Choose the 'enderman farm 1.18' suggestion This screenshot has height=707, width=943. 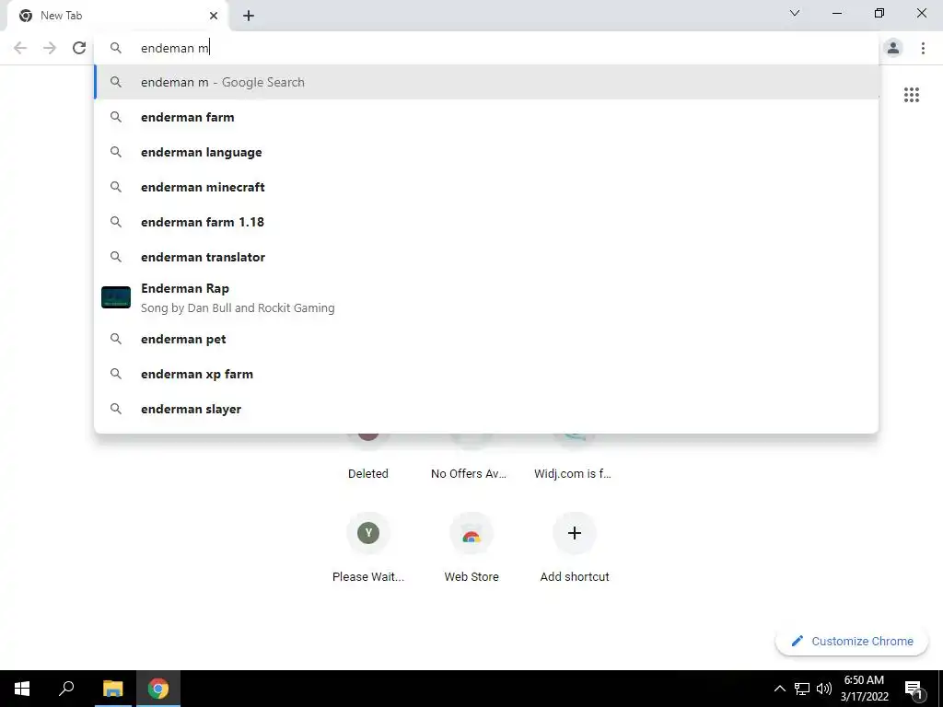tap(486, 222)
